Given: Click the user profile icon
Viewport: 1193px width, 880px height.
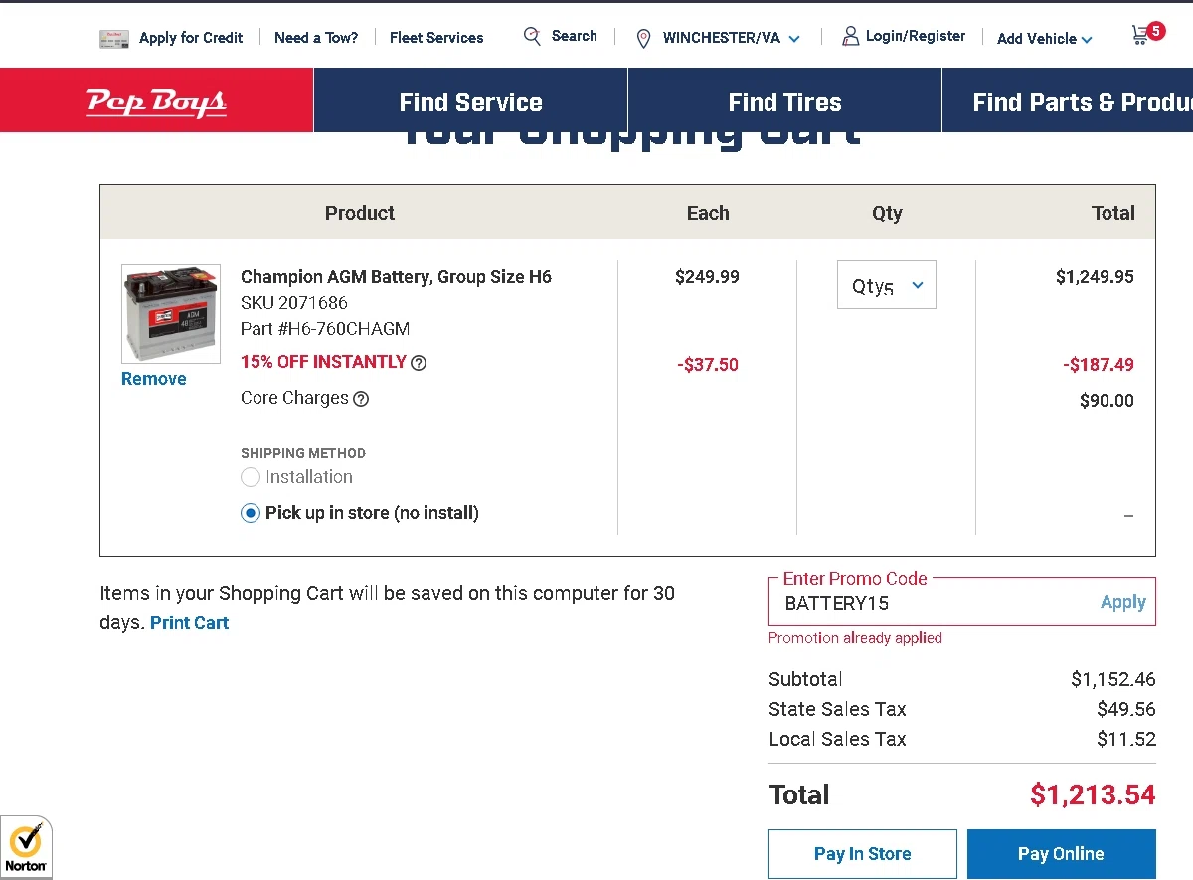Looking at the screenshot, I should [850, 36].
